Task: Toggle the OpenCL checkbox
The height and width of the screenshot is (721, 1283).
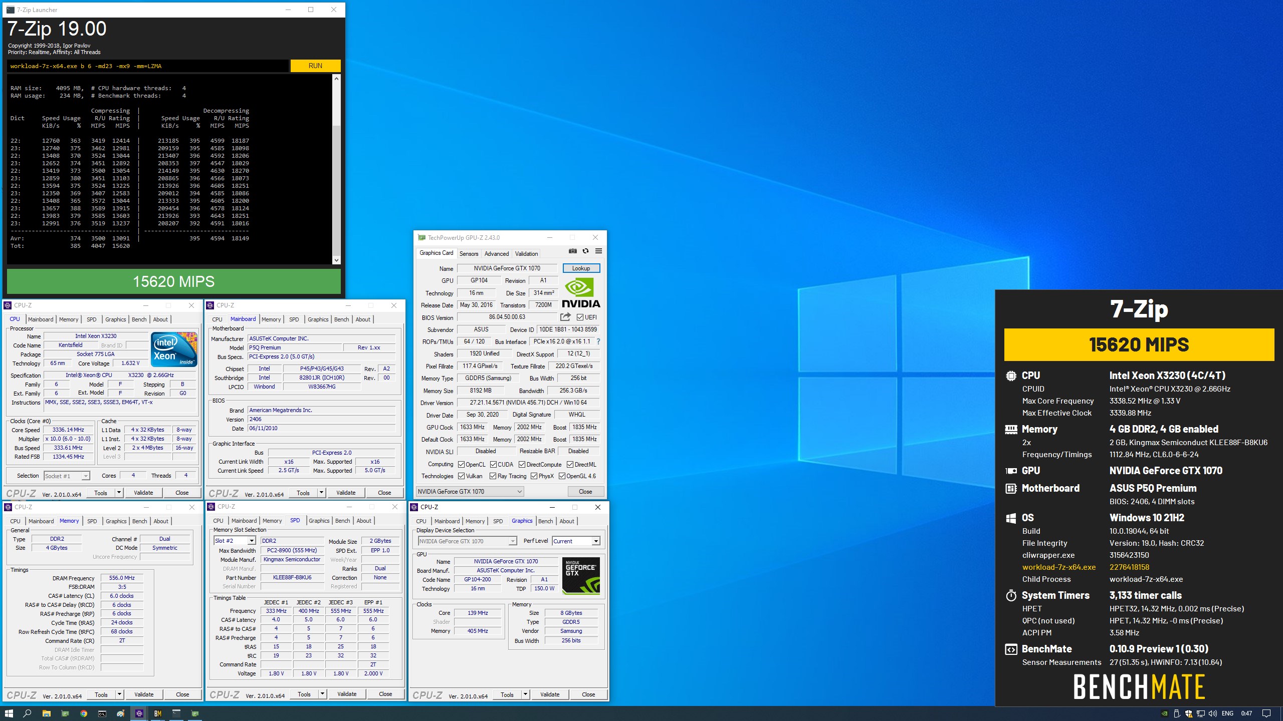Action: tap(461, 465)
